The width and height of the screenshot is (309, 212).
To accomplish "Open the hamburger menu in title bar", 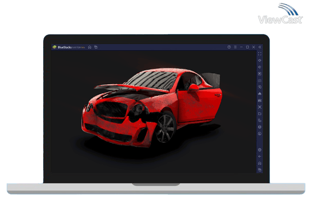I will click(235, 47).
